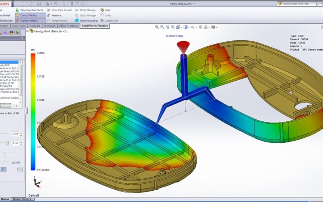
Task: Click Edit Appearance sphere icon
Action: pyautogui.click(x=200, y=27)
